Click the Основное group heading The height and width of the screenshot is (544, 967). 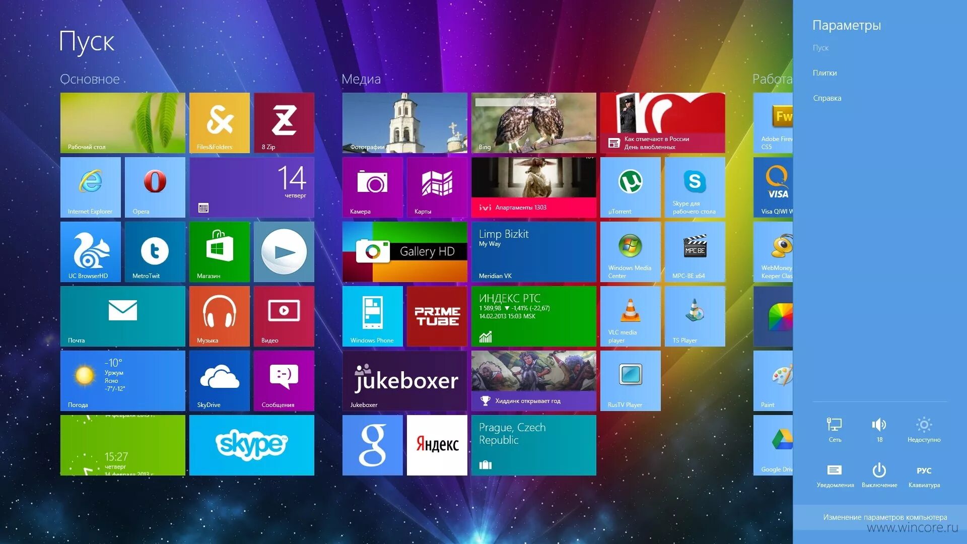click(90, 79)
